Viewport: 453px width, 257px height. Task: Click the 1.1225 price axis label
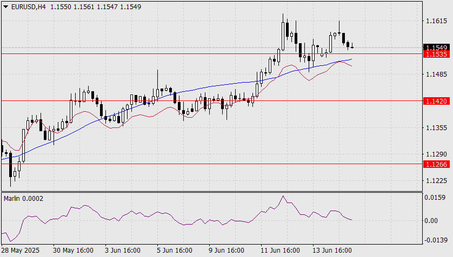click(x=437, y=181)
